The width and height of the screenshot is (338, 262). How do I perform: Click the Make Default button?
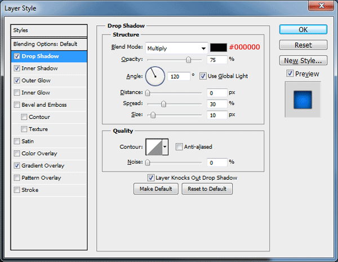(x=156, y=189)
